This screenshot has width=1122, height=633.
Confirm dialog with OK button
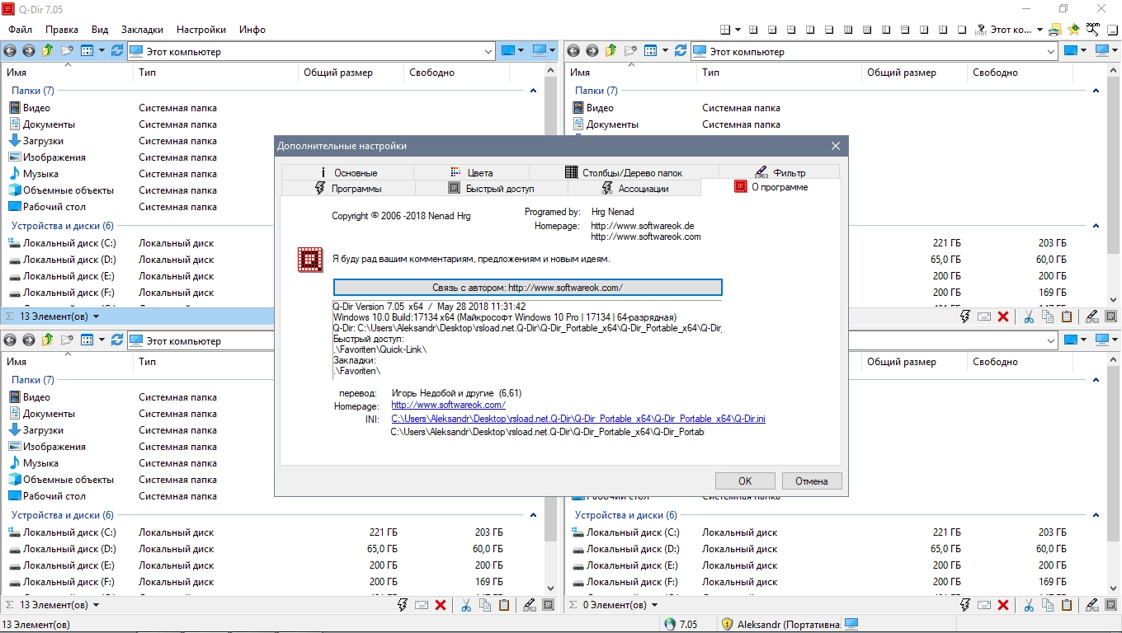tap(745, 481)
